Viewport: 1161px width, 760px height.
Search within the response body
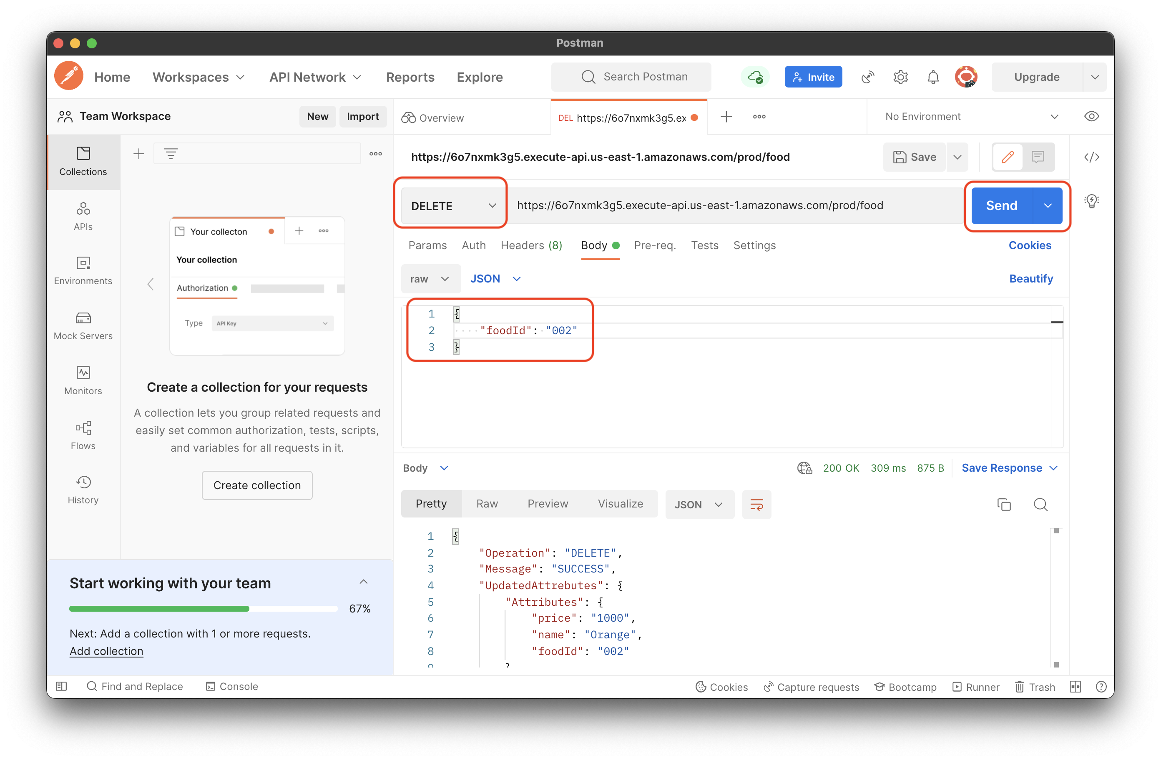pos(1040,504)
